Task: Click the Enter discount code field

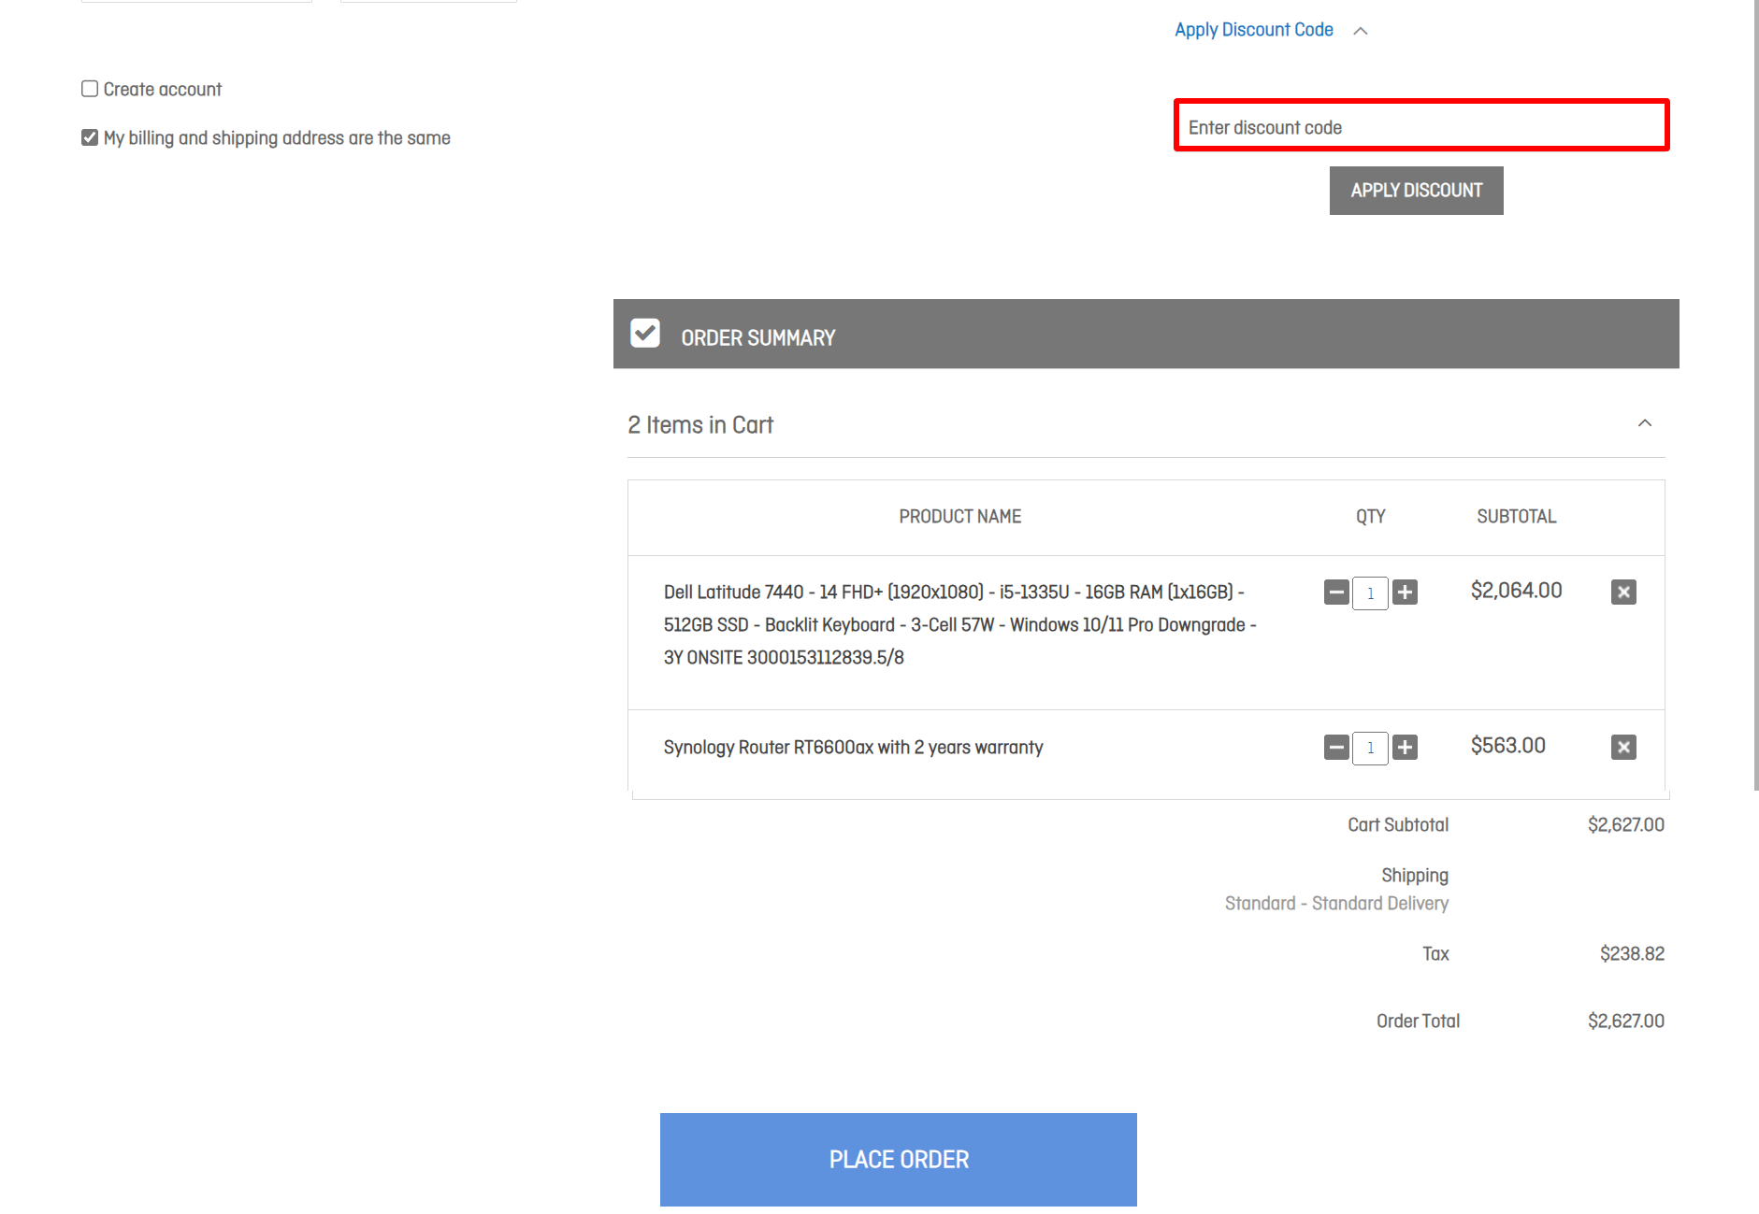Action: coord(1420,126)
